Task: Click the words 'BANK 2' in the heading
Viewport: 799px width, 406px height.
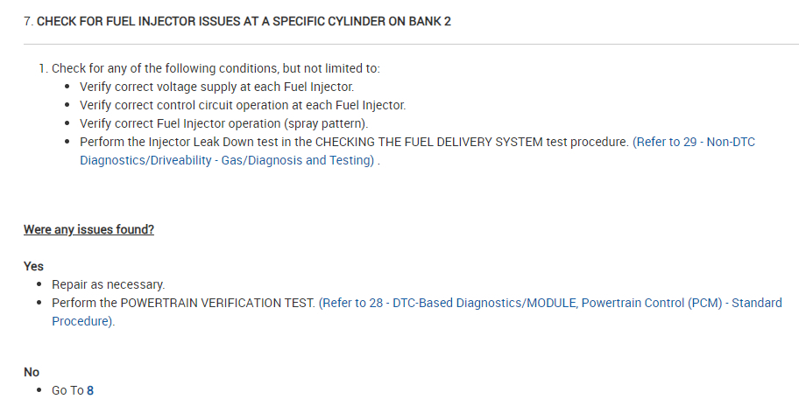Action: (428, 21)
